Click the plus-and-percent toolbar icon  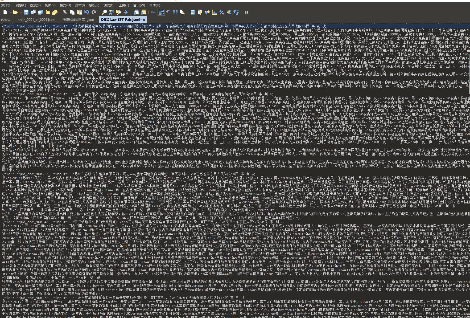[221, 12]
